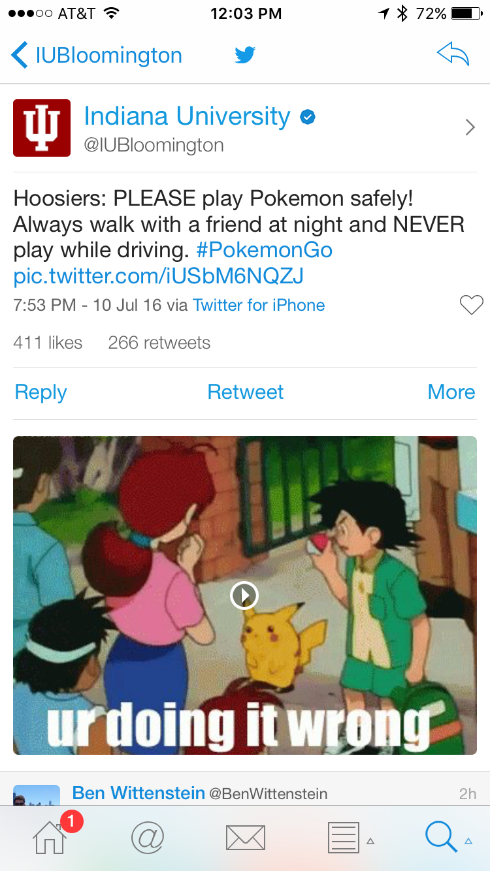Tap the Twitter bird logo
Screen dimensions: 490x871
(245, 55)
